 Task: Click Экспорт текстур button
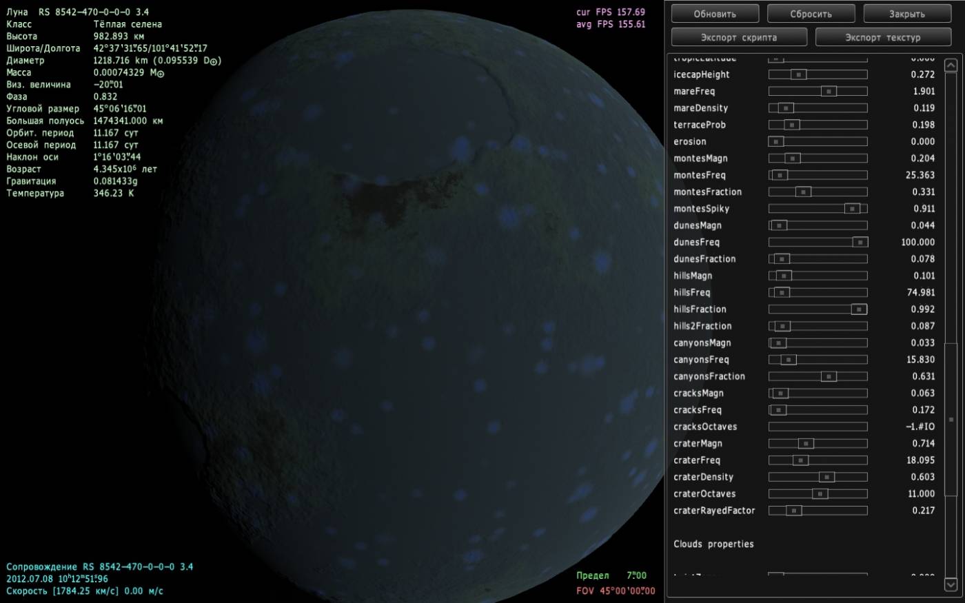(x=883, y=37)
